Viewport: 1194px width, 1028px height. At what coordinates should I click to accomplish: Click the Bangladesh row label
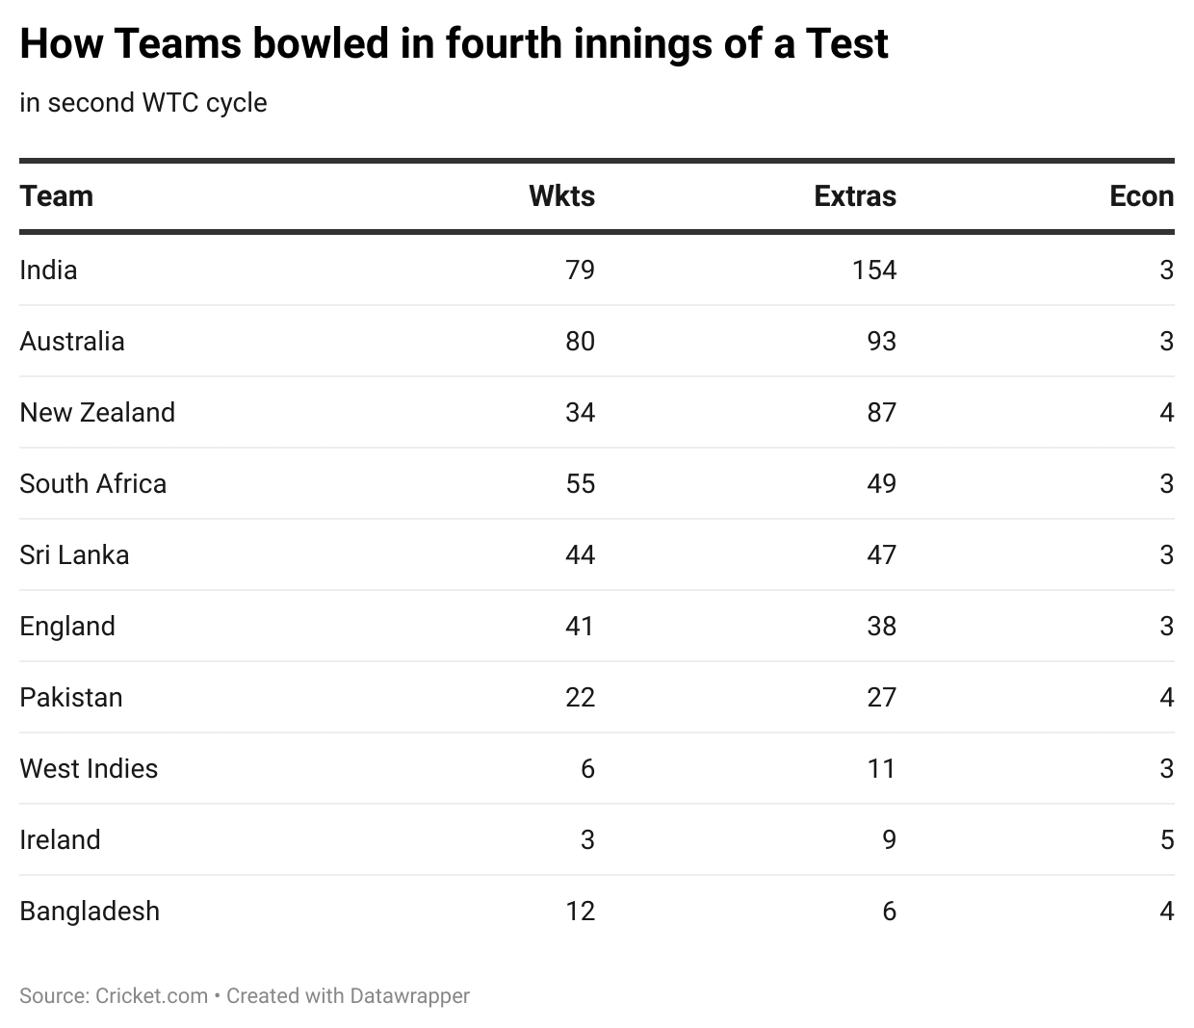point(90,911)
